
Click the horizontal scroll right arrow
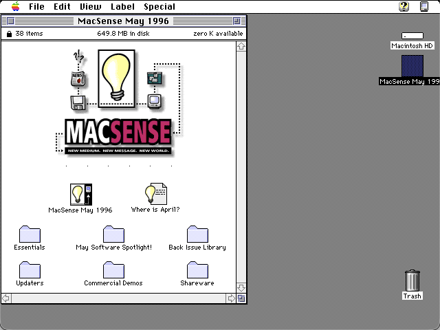click(231, 298)
